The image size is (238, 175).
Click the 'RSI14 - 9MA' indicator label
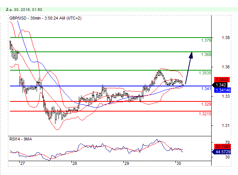pyautogui.click(x=21, y=139)
